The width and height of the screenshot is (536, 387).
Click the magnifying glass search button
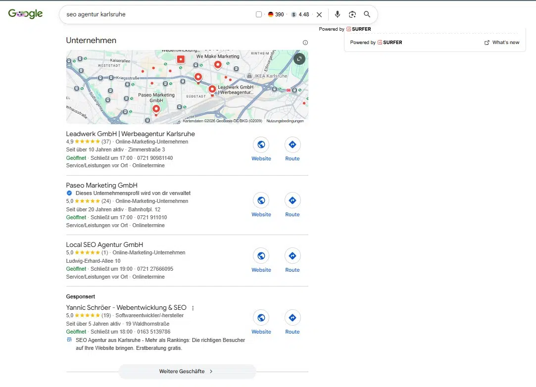[367, 14]
